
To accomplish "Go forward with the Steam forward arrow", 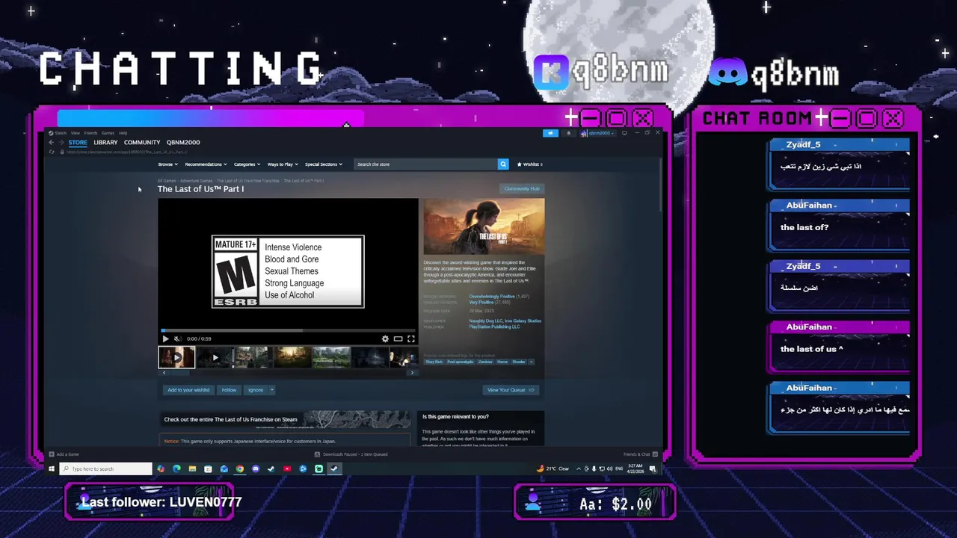I will pyautogui.click(x=61, y=142).
